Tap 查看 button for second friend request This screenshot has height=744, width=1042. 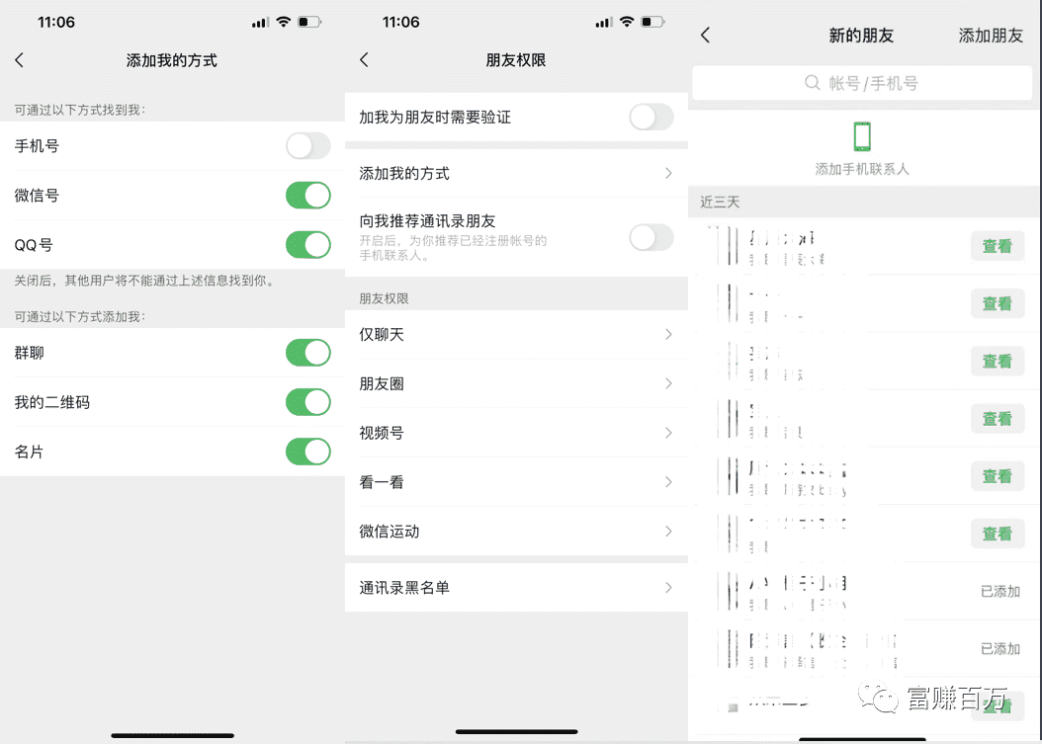click(997, 303)
